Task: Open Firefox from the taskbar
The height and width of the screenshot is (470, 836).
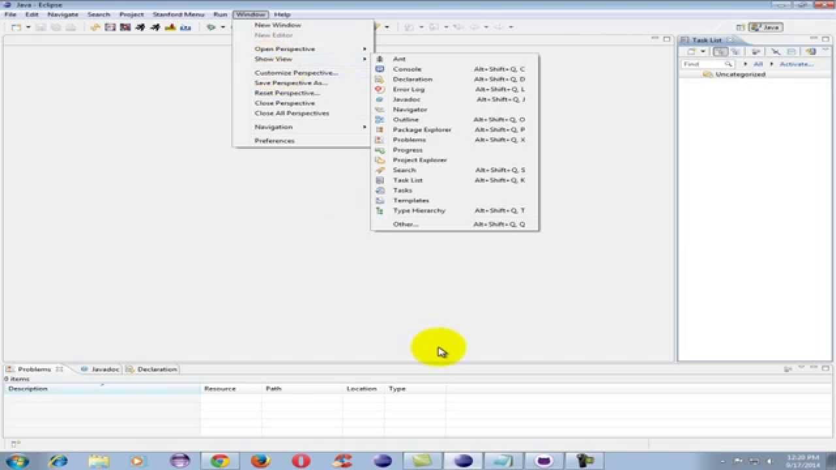Action: coord(261,461)
